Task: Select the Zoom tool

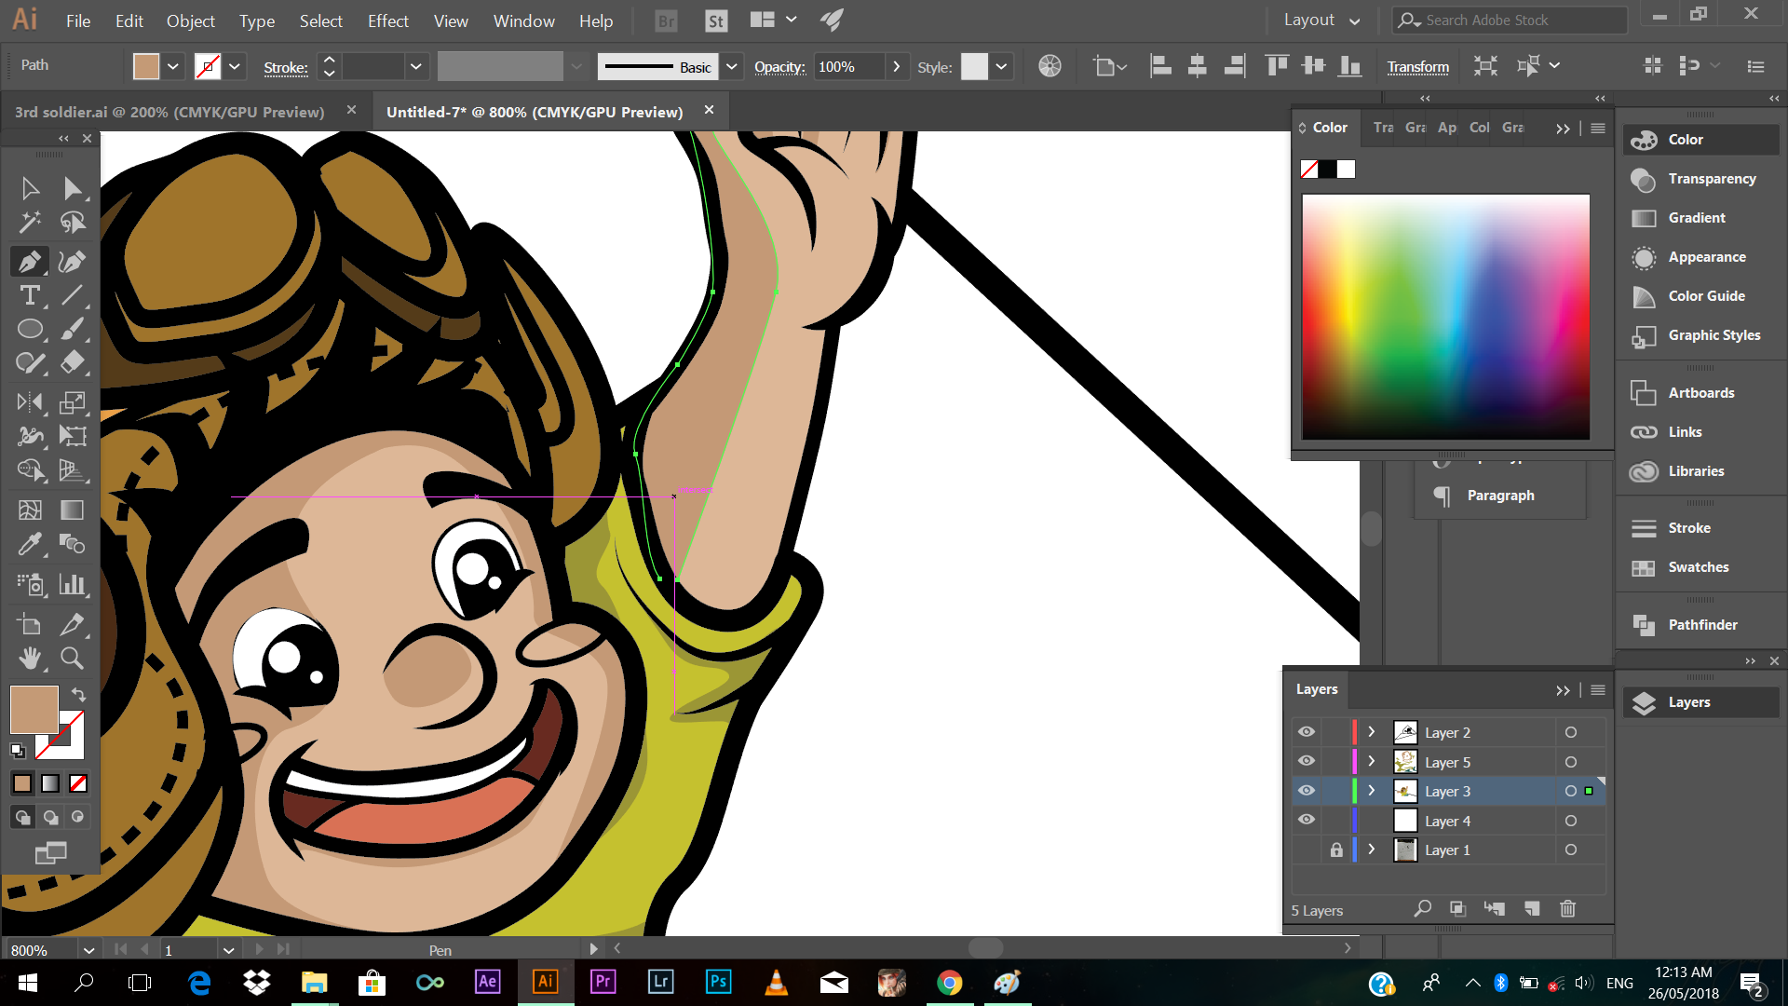Action: pyautogui.click(x=73, y=659)
